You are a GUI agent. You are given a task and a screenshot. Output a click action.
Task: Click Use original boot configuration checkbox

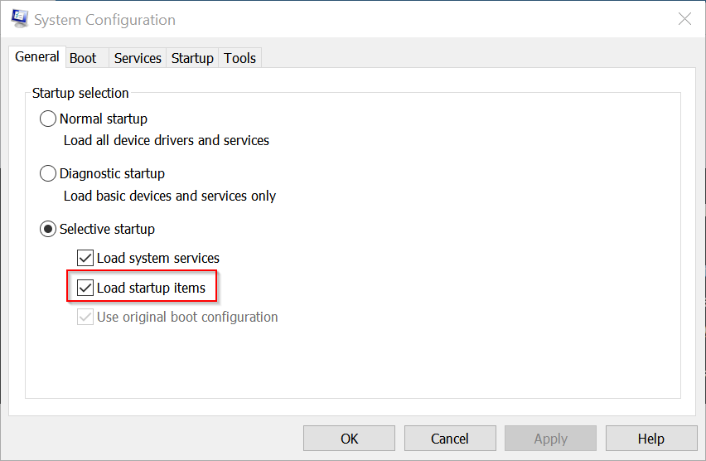[x=85, y=317]
